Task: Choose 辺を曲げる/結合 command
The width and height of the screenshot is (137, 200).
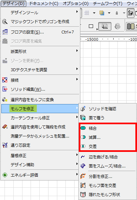Action: pos(103,157)
